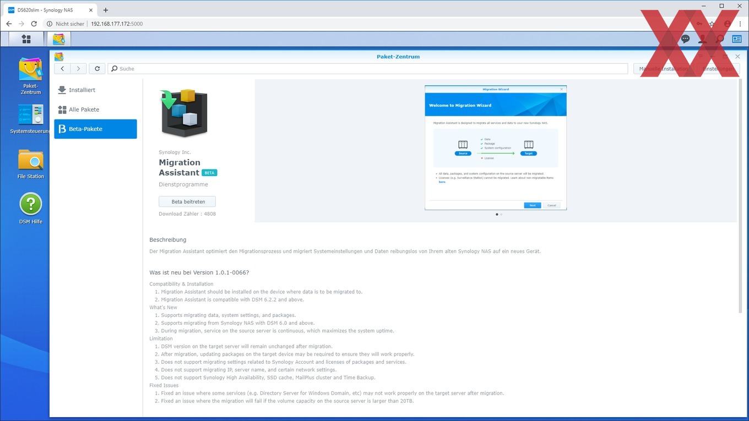Screen dimensions: 749x421
Task: Select the DS620slim browser tab
Action: [51, 10]
